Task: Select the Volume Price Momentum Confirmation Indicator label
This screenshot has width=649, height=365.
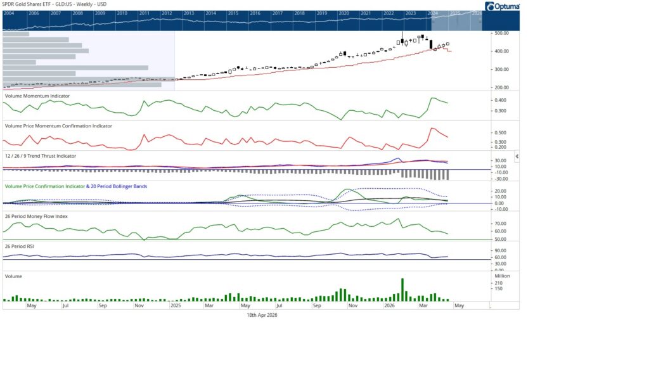Action: point(58,125)
